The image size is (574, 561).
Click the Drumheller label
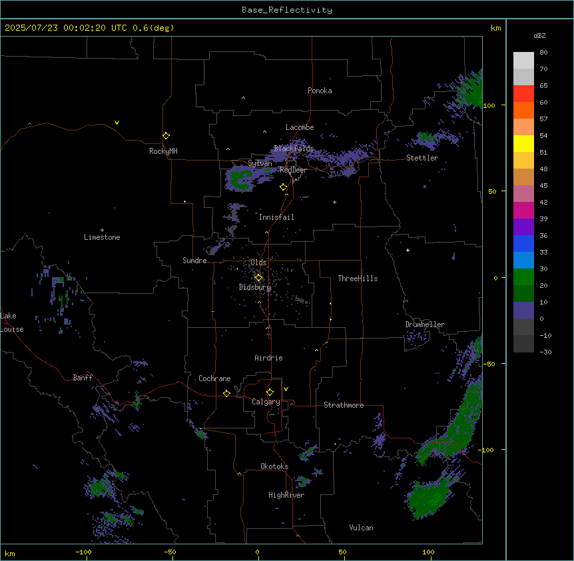pyautogui.click(x=425, y=324)
